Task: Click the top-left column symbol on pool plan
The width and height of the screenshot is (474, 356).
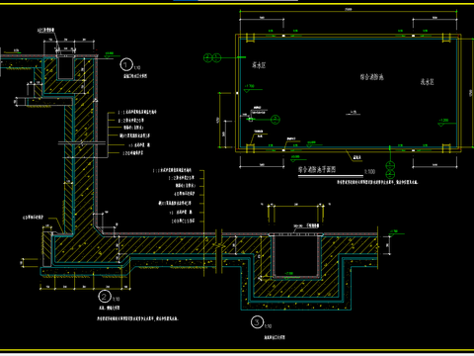Action: point(250,38)
